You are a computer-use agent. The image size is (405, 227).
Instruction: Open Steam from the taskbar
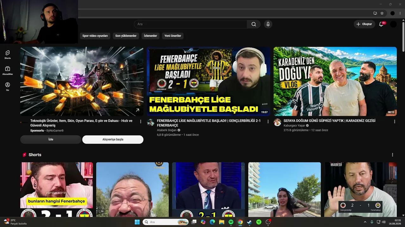(x=249, y=222)
